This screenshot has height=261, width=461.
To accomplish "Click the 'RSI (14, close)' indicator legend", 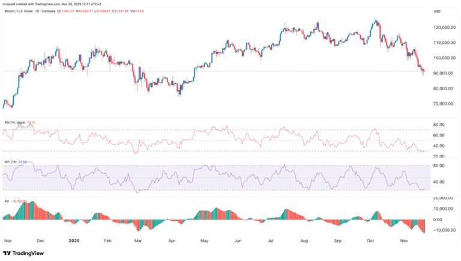I will [x=14, y=122].
